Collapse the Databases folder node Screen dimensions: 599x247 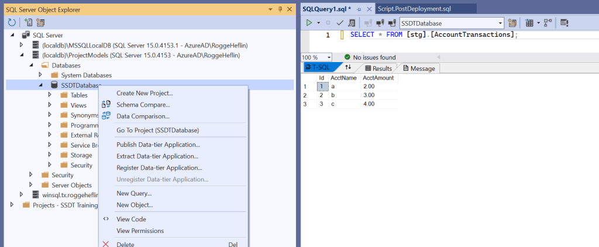(x=31, y=65)
